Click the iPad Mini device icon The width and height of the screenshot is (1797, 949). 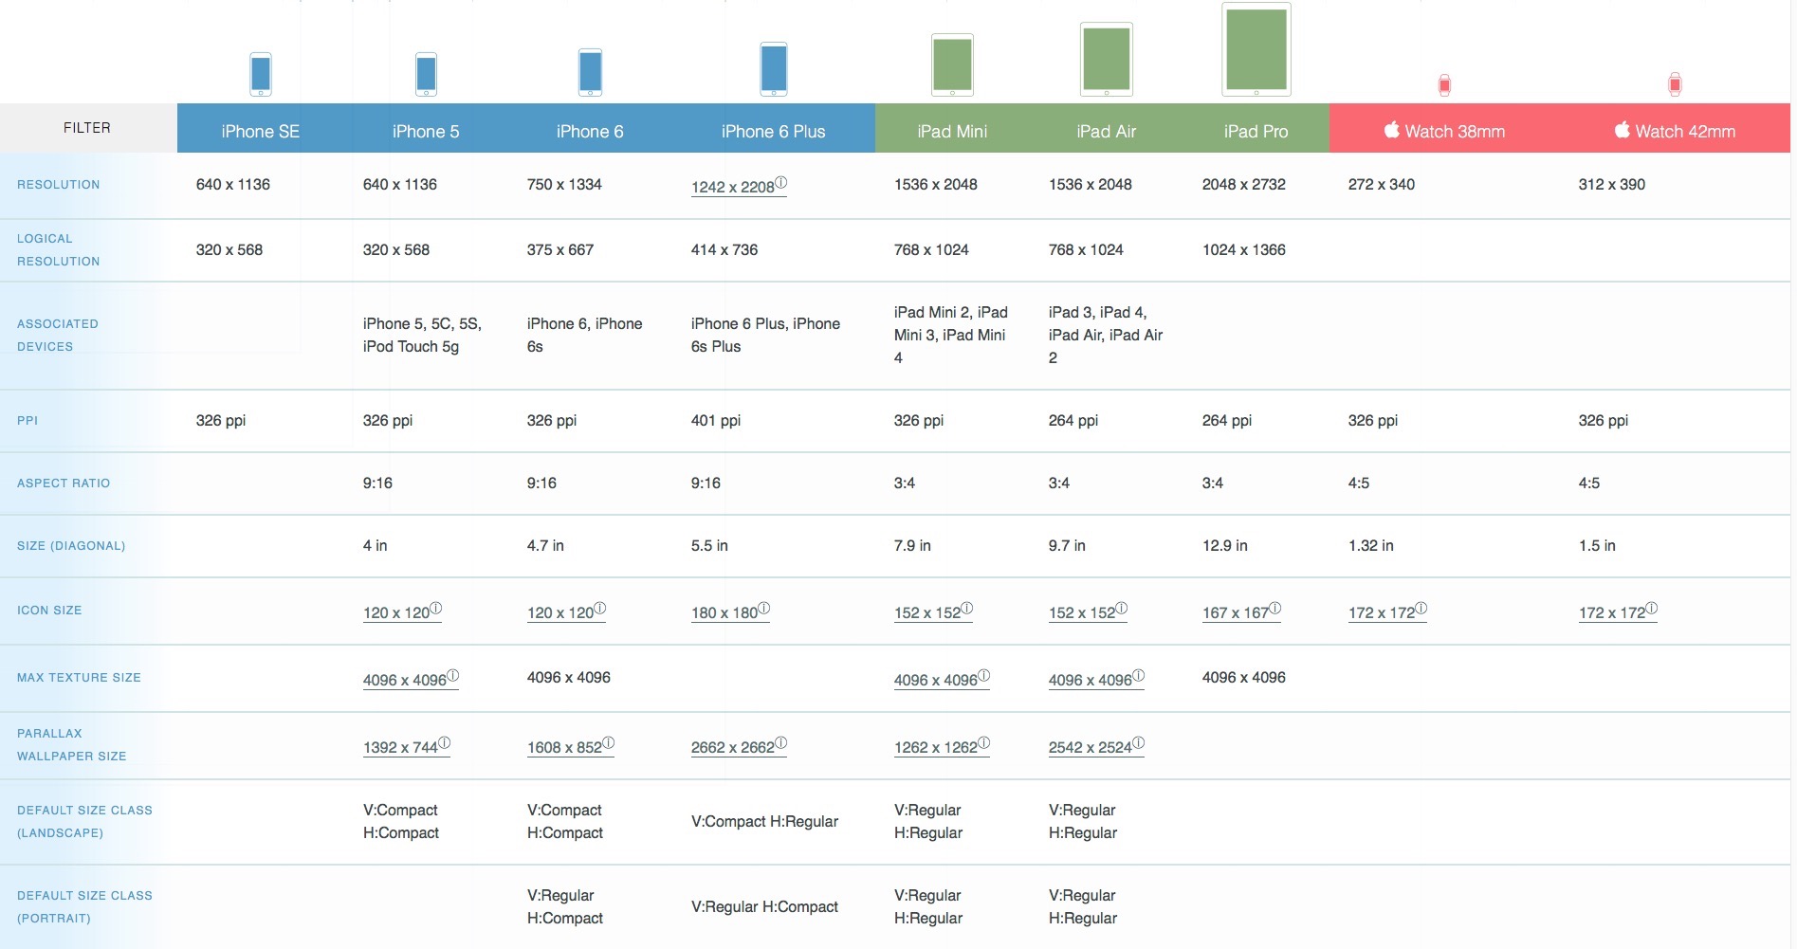tap(952, 65)
